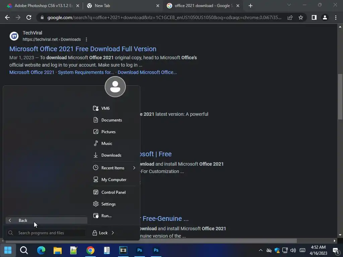Click the Downloads arrow icon
Viewport: 343px width, 257px height.
pyautogui.click(x=95, y=155)
